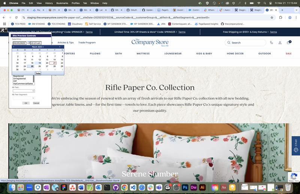The image size is (300, 194).
Task: Click the Today button in calendar
Action: (38, 73)
